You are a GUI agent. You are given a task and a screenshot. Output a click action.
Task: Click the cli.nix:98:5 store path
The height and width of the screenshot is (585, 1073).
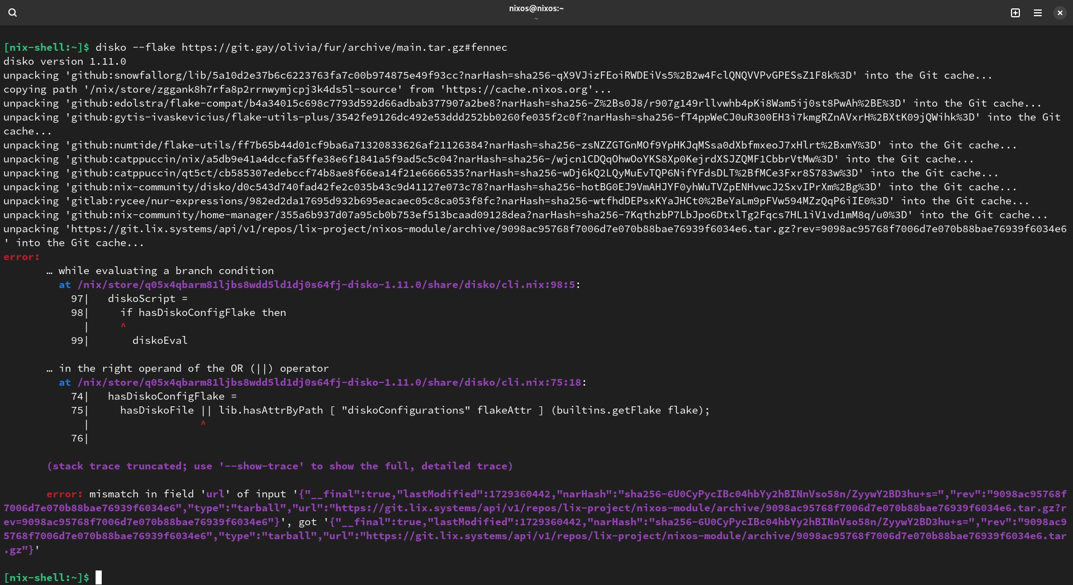(x=326, y=285)
